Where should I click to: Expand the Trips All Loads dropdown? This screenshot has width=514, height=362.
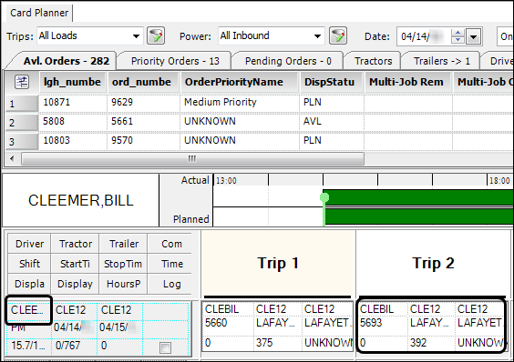tap(136, 36)
